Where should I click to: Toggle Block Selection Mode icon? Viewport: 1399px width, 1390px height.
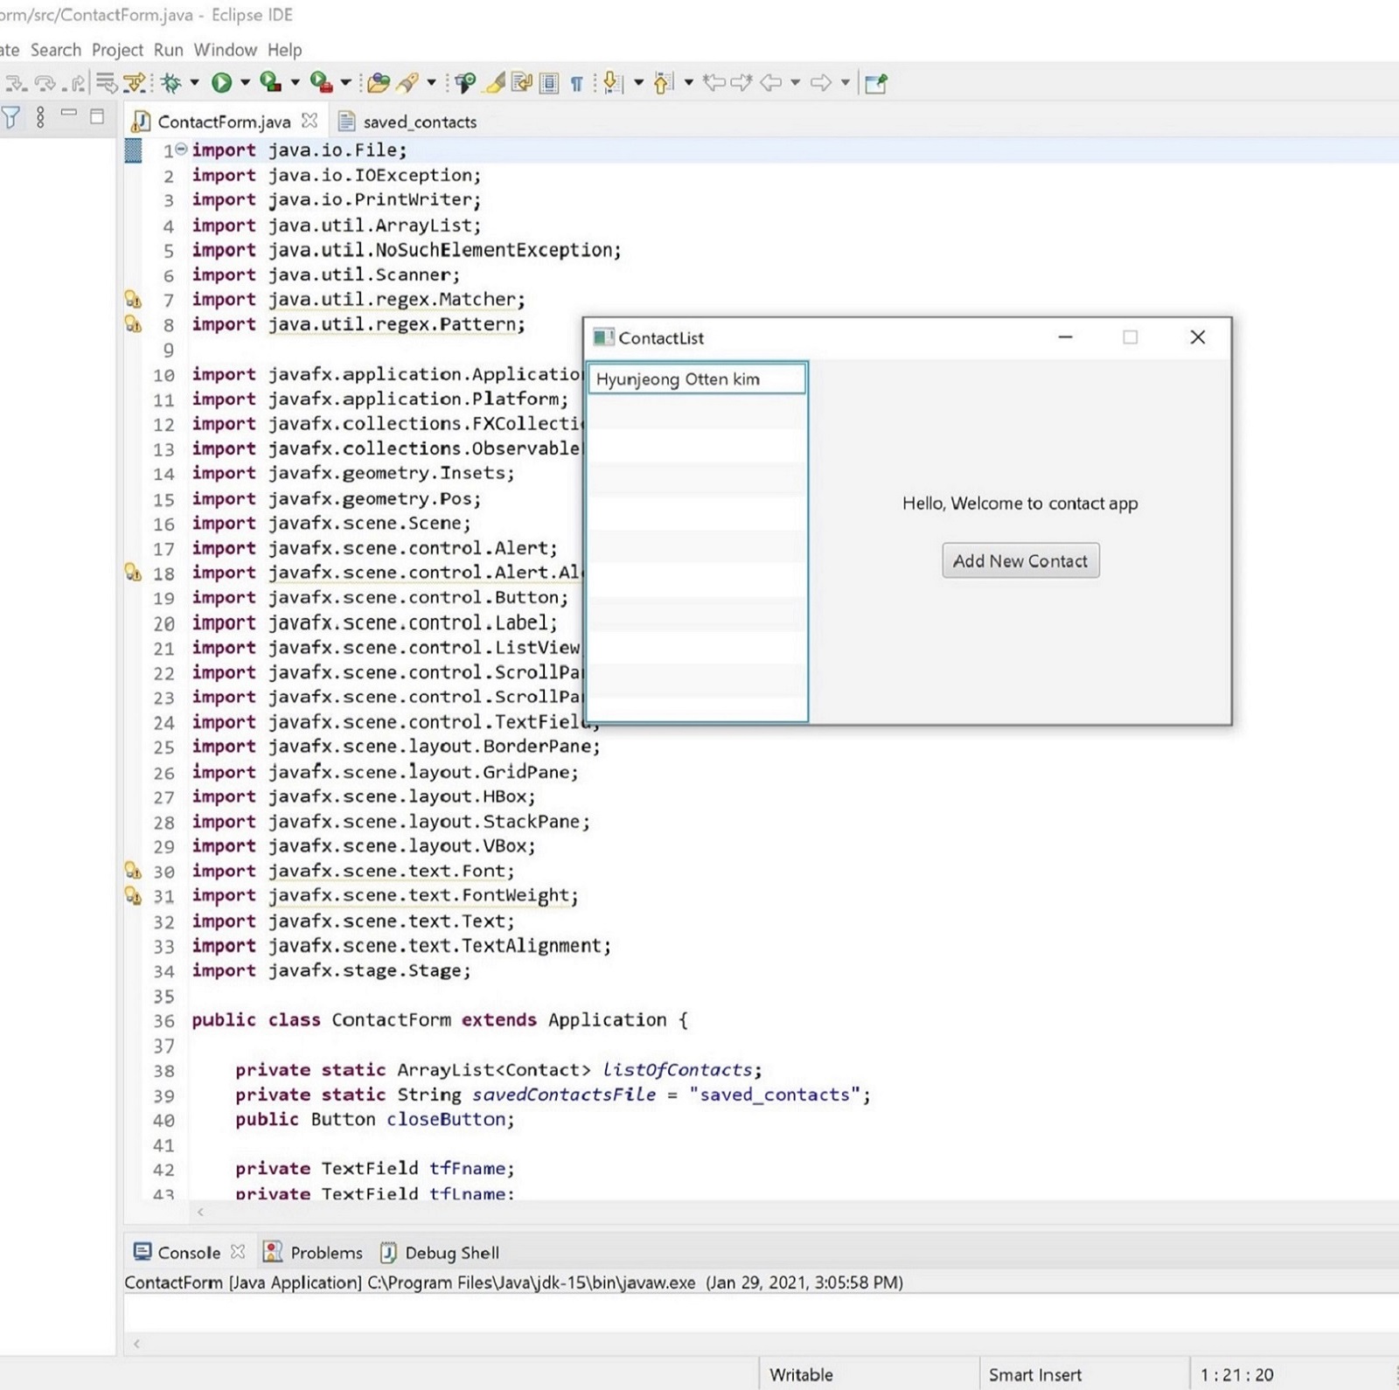click(x=549, y=83)
